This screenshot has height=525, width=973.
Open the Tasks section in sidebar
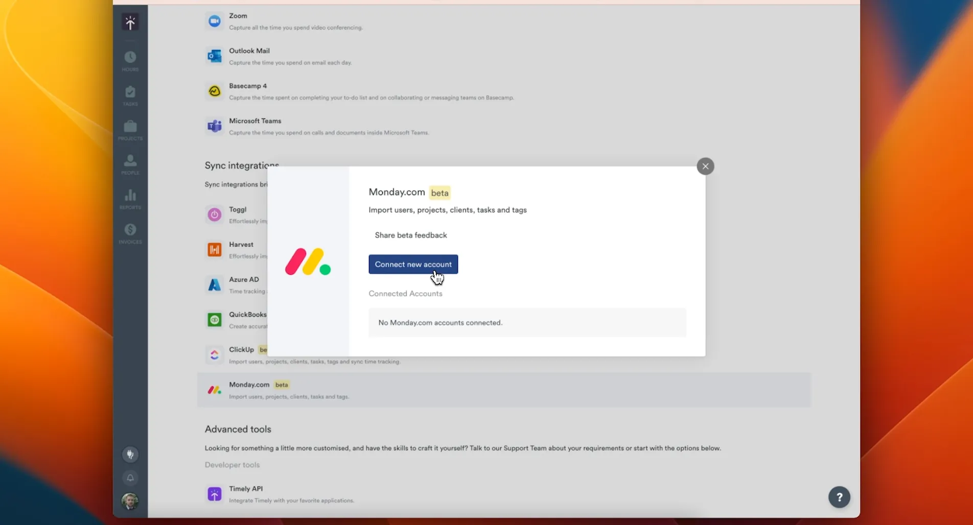[x=130, y=96]
